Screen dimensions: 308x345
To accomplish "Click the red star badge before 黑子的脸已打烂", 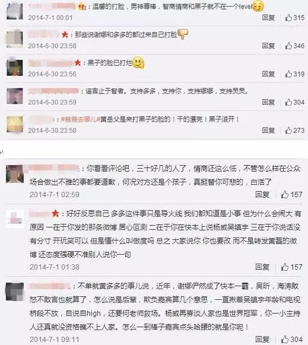I will point(78,63).
